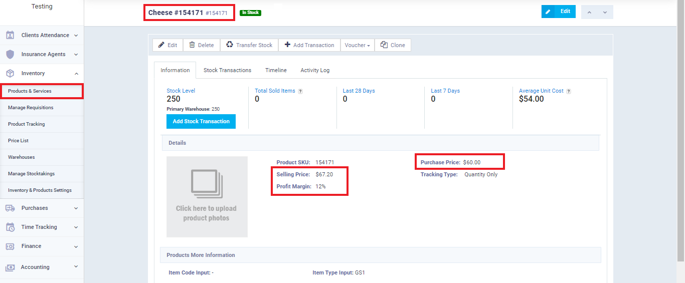The width and height of the screenshot is (685, 283).
Task: Click the Inventory box icon
Action: tap(10, 74)
